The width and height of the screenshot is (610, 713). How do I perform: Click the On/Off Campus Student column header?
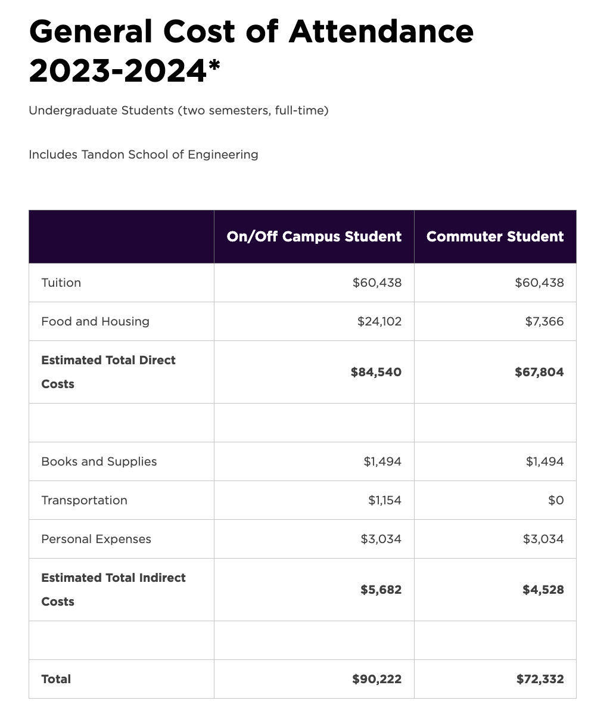click(314, 237)
